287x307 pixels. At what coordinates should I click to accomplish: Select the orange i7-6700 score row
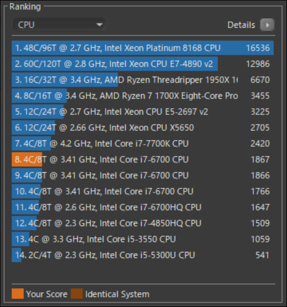tap(143, 159)
